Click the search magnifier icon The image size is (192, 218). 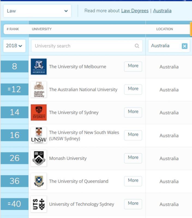tap(137, 46)
